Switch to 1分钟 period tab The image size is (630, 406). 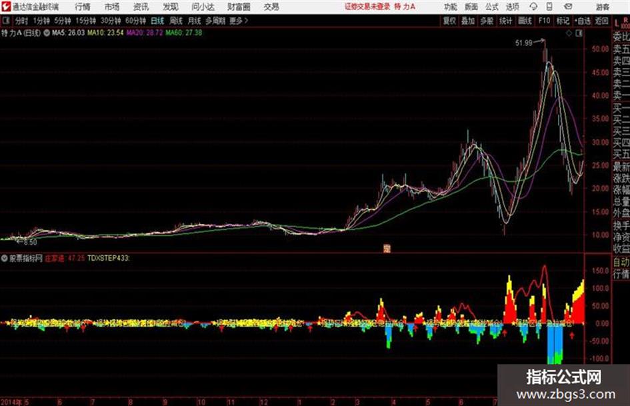[41, 21]
